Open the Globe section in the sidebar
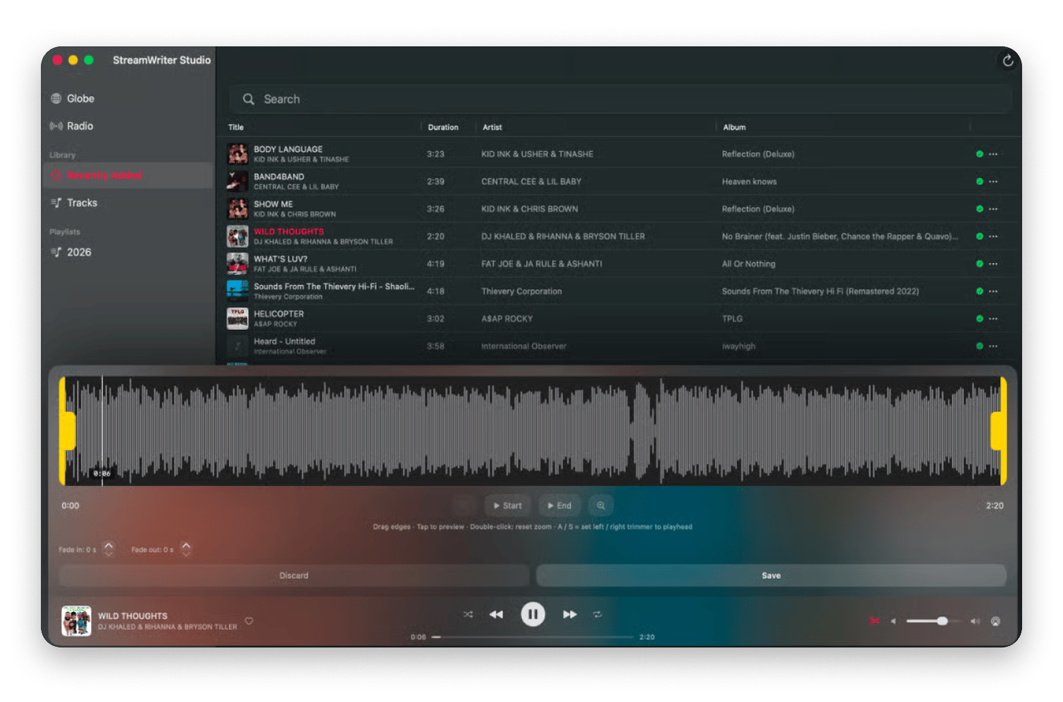This screenshot has width=1063, height=702. (72, 99)
